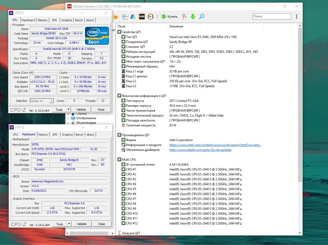
Task: Open About tab in top CPU-Z
Action: click(x=90, y=20)
